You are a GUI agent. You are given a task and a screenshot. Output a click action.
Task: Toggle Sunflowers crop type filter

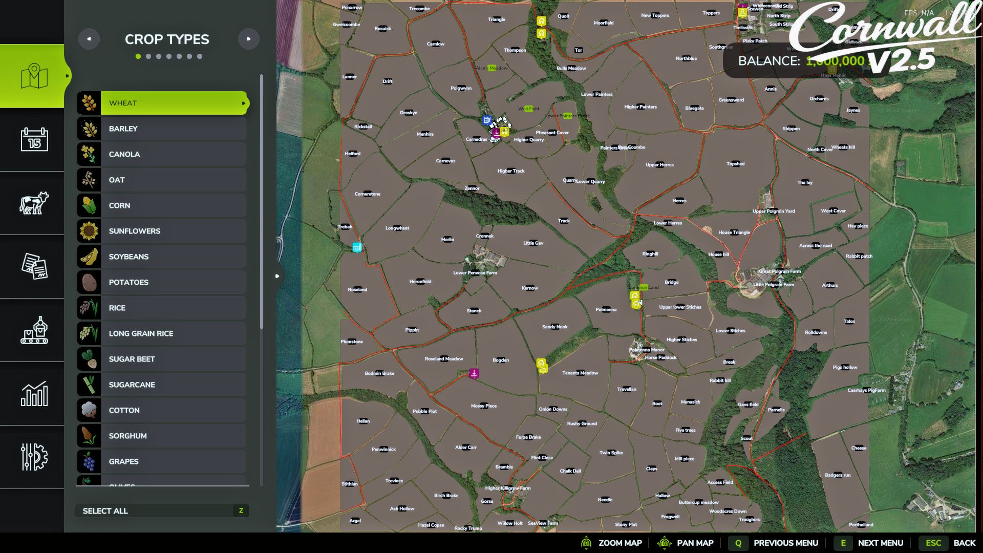[x=162, y=231]
